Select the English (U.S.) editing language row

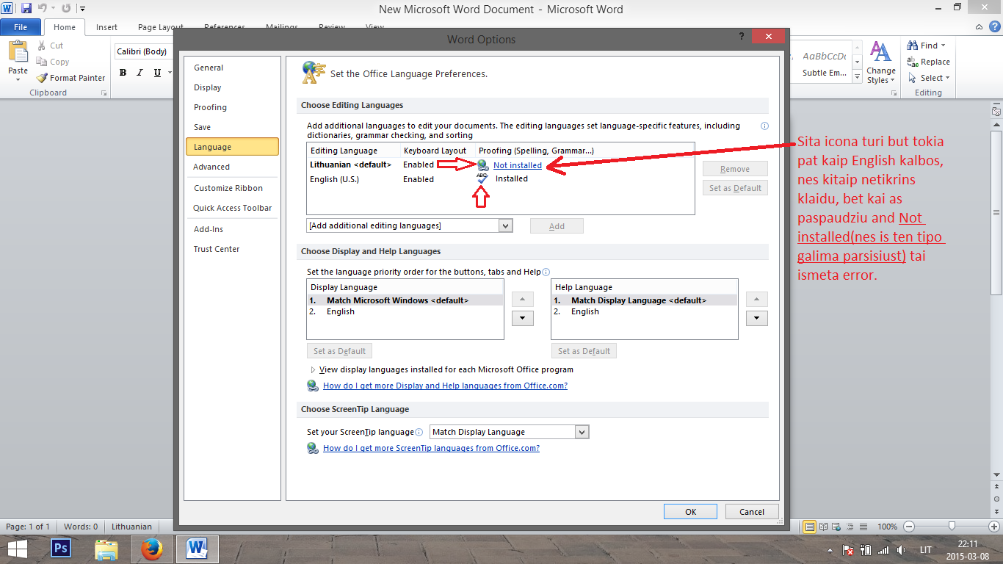[500, 179]
